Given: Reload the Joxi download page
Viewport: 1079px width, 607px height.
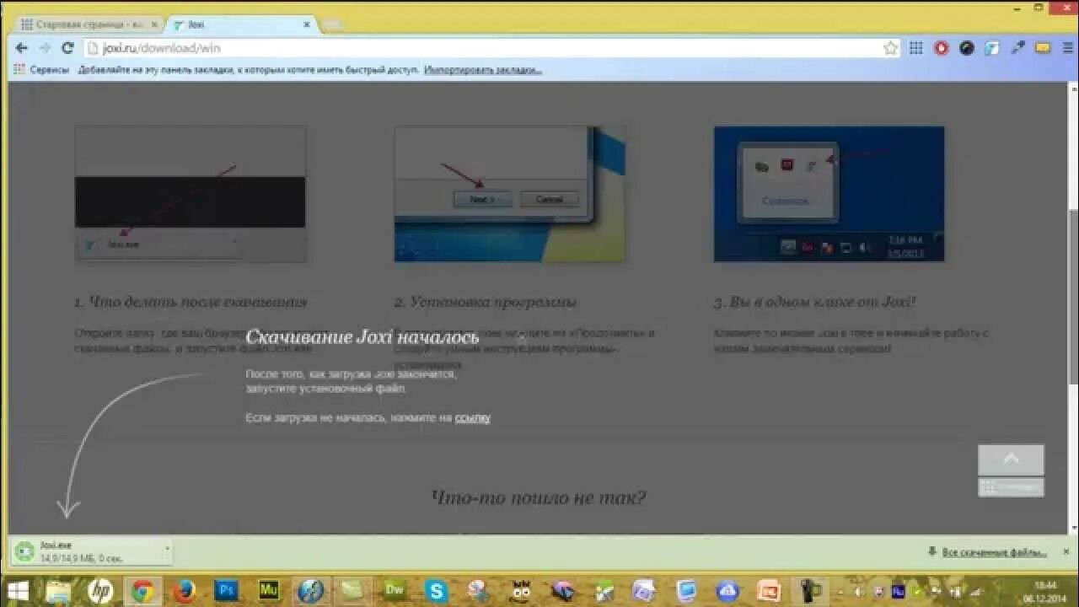Looking at the screenshot, I should (68, 49).
